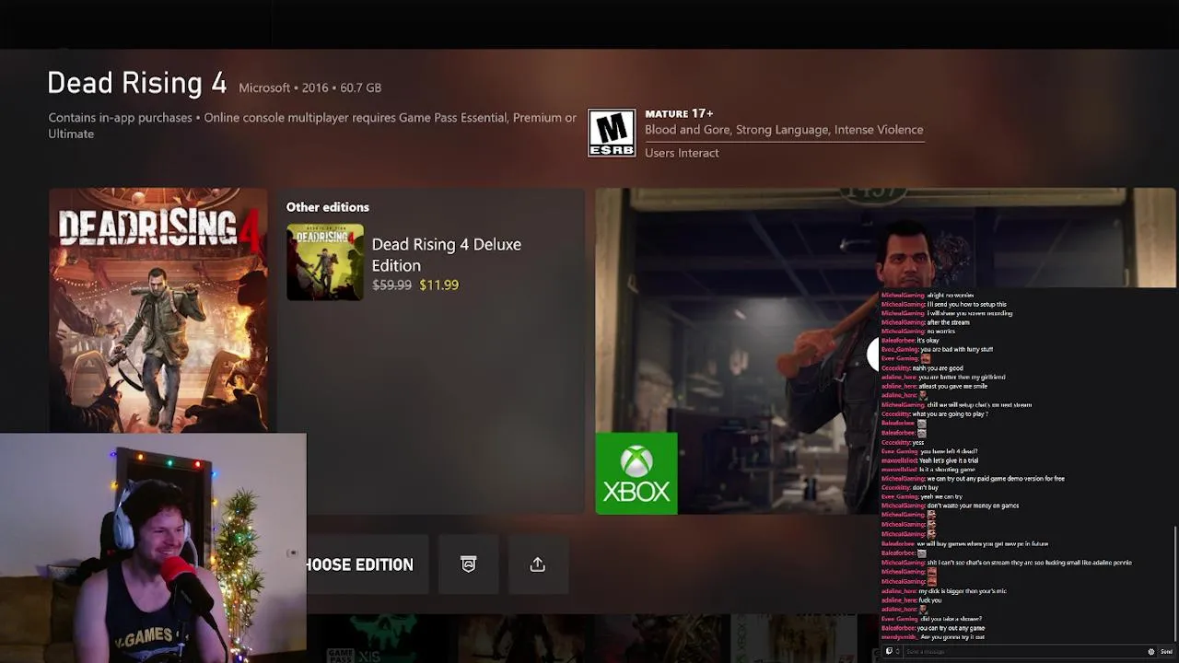Click the Twitch logo in chat box
The image size is (1179, 663).
(x=889, y=651)
